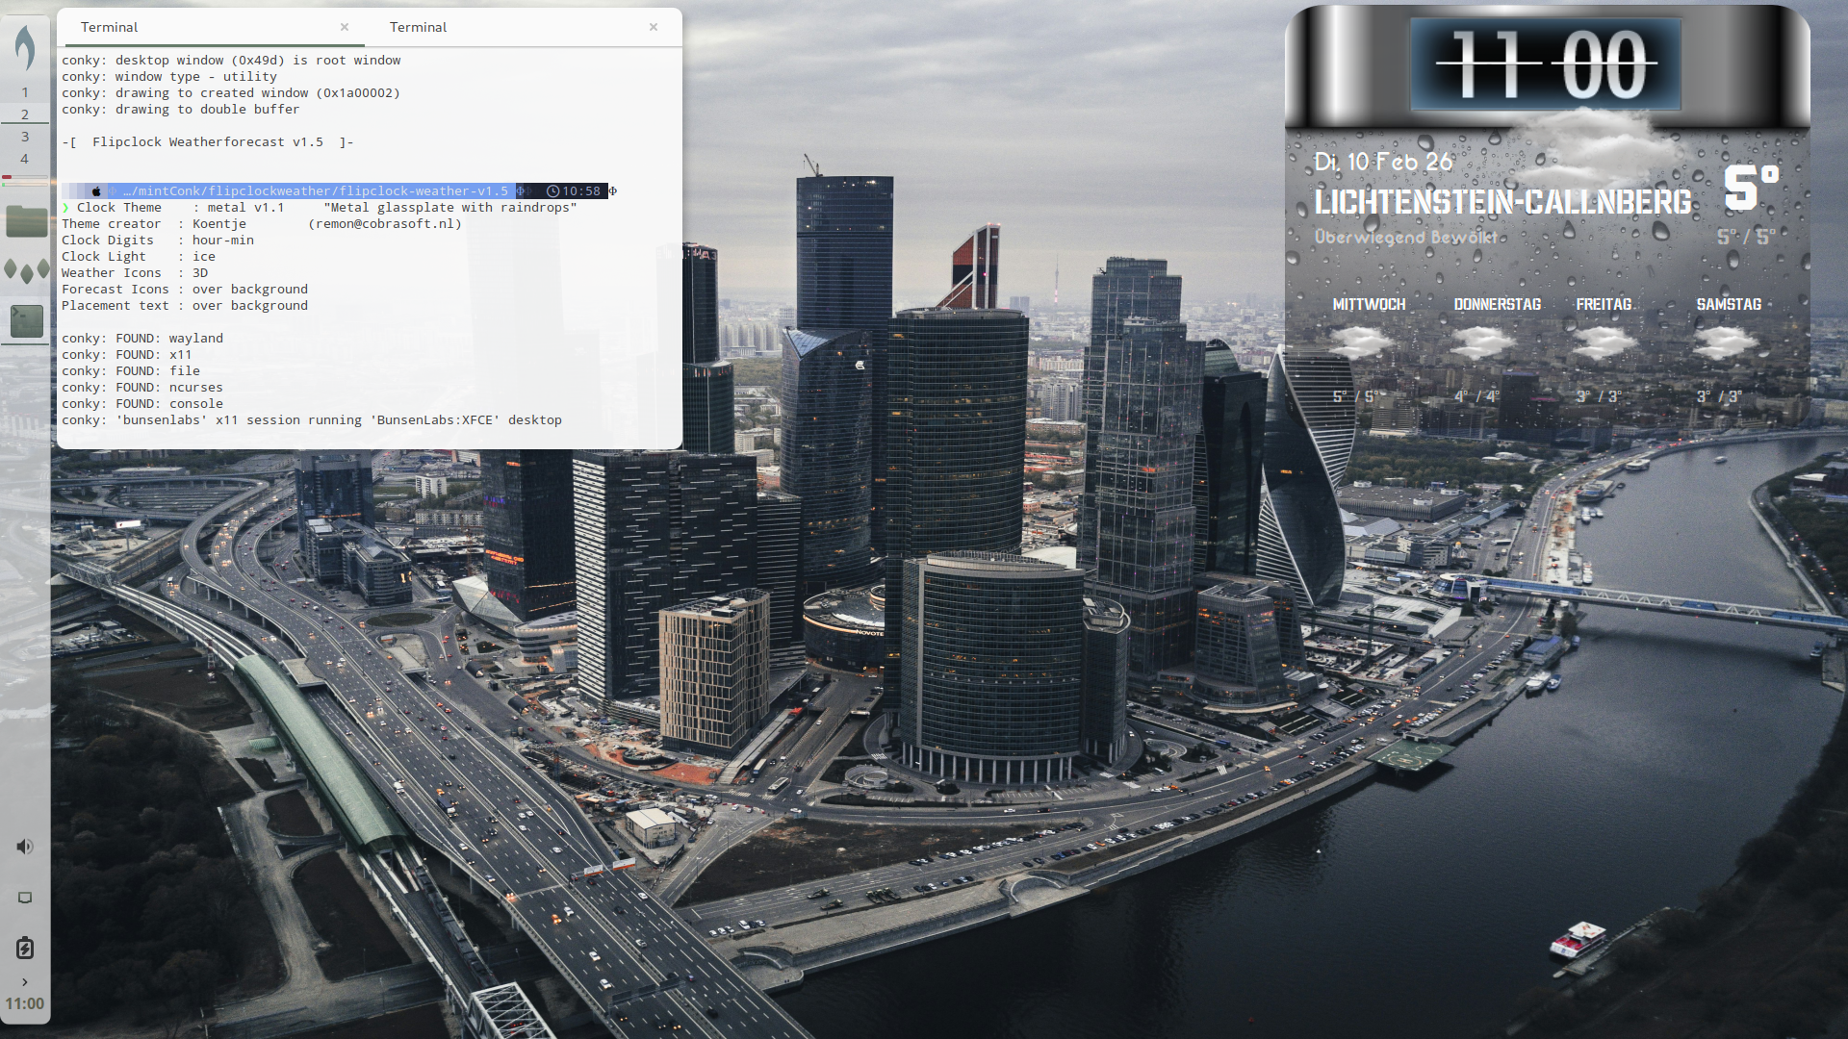Switch to workspace 1

pyautogui.click(x=25, y=92)
